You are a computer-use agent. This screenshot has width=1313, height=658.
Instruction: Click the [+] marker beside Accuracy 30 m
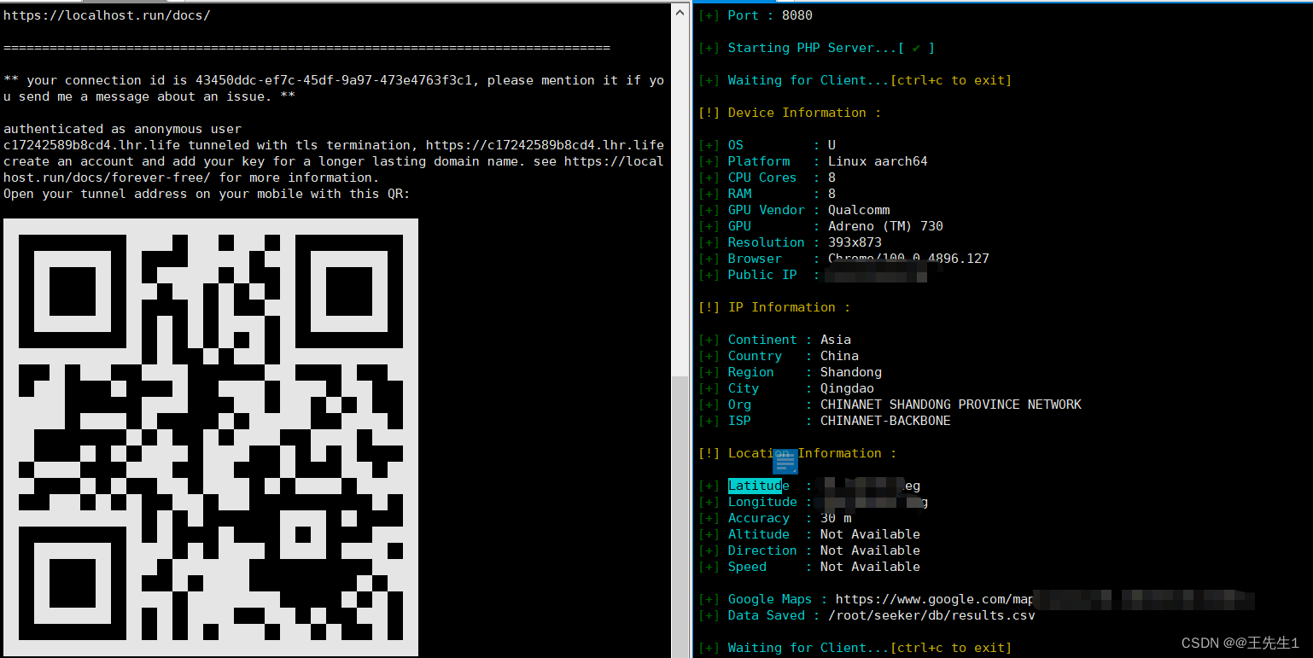coord(709,517)
